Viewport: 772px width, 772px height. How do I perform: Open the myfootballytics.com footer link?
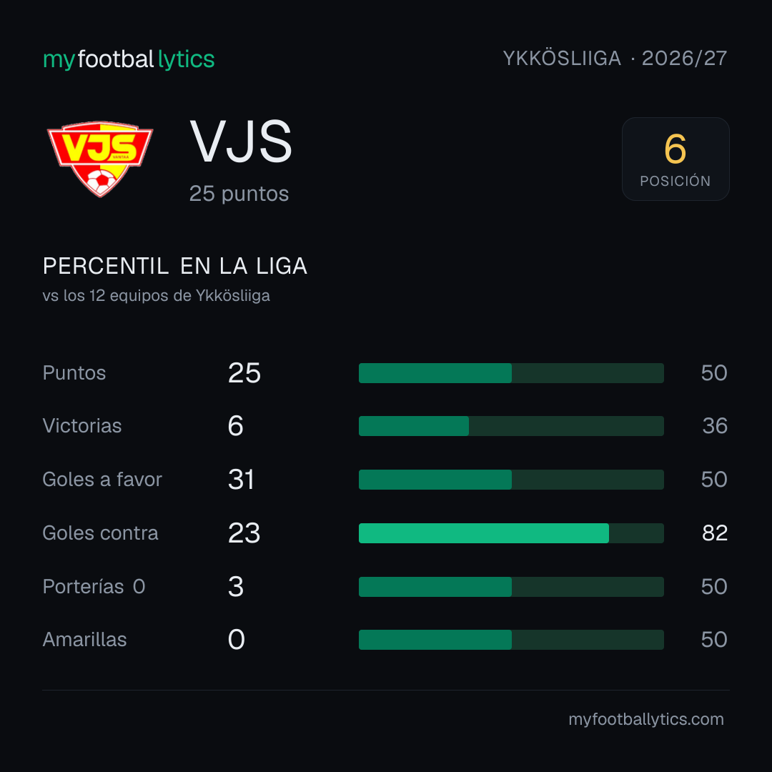tap(646, 719)
